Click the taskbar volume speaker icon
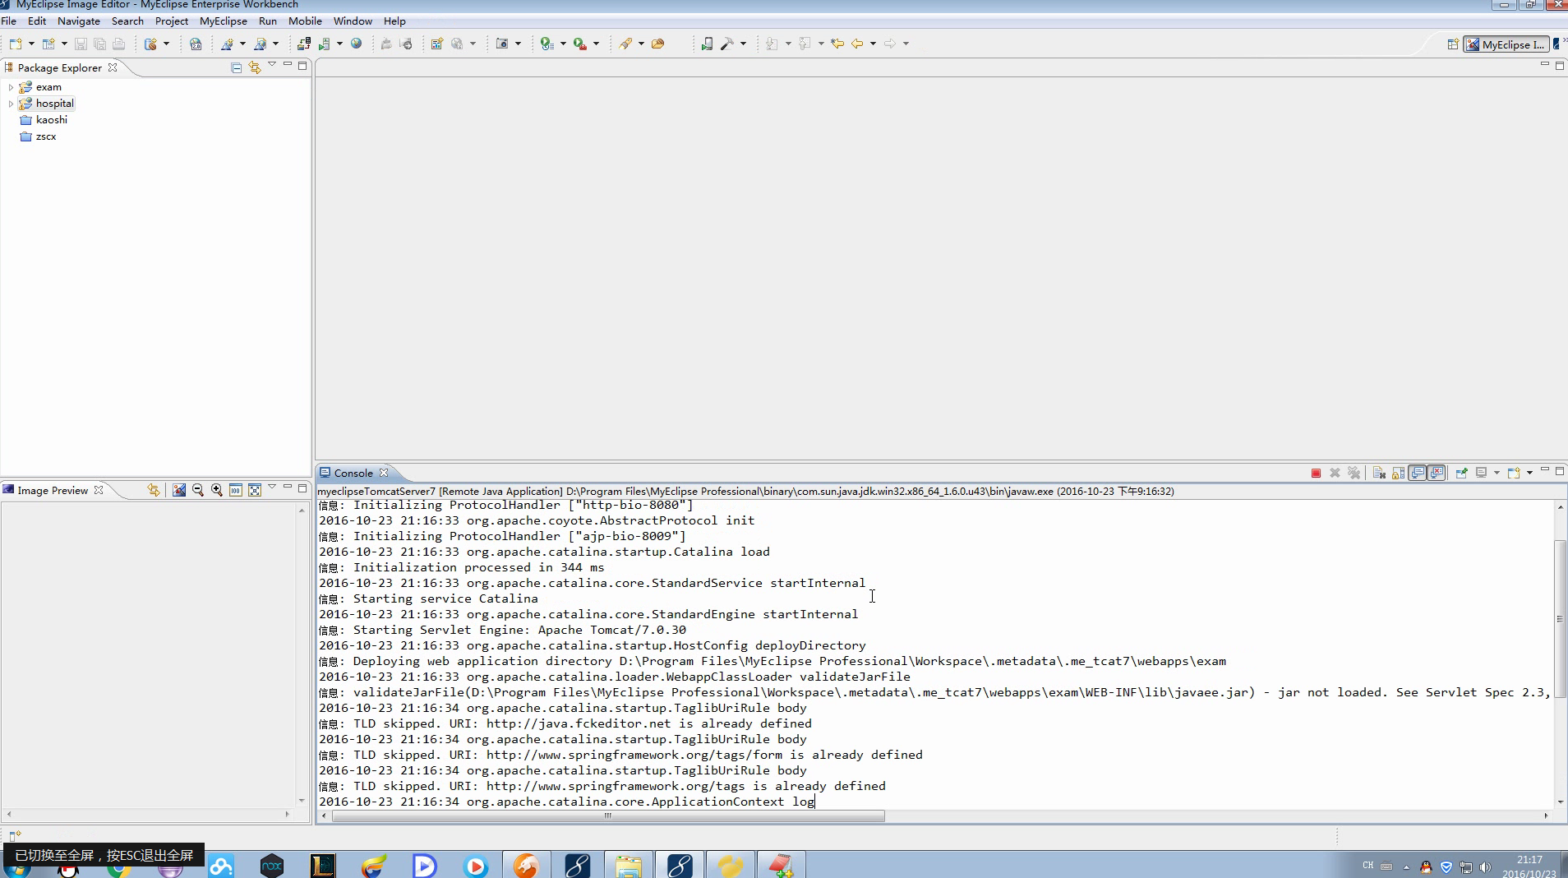Image resolution: width=1568 pixels, height=878 pixels. [1485, 866]
